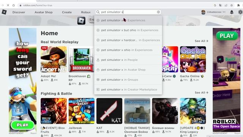The height and width of the screenshot is (137, 243).
Task: Go to browser home page
Action: pyautogui.click(x=14, y=5)
